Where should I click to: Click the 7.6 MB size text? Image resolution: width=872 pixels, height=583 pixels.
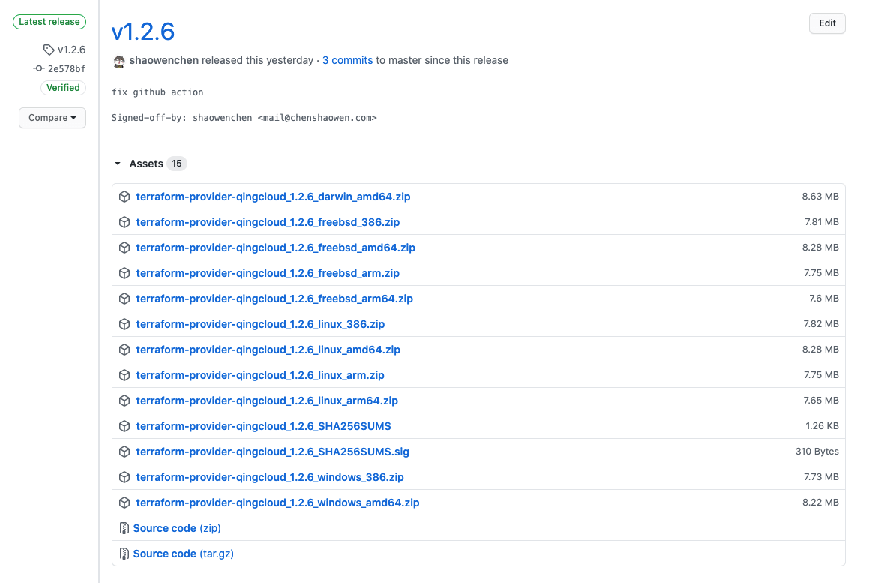(x=823, y=299)
